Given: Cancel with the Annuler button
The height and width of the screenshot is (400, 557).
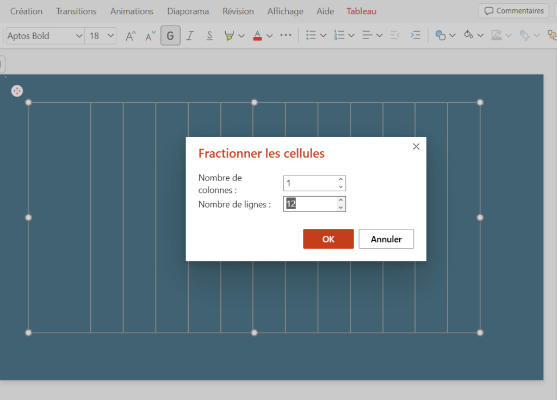Looking at the screenshot, I should point(386,239).
